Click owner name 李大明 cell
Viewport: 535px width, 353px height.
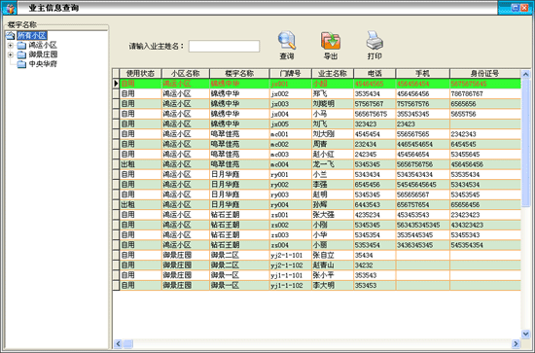coord(333,285)
